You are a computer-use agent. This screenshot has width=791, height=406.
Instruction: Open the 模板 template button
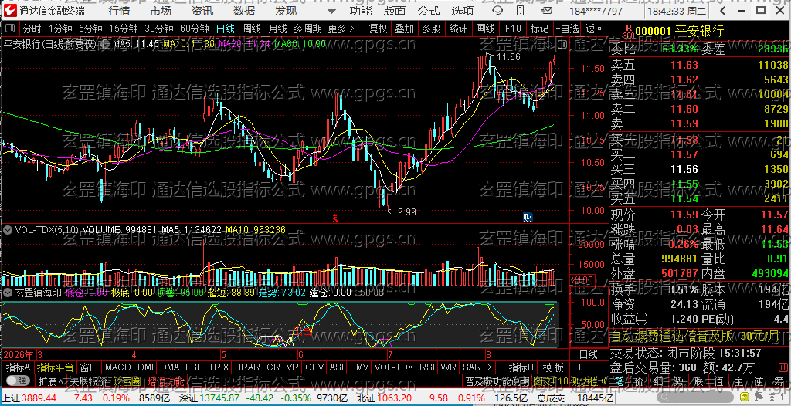tap(553, 367)
